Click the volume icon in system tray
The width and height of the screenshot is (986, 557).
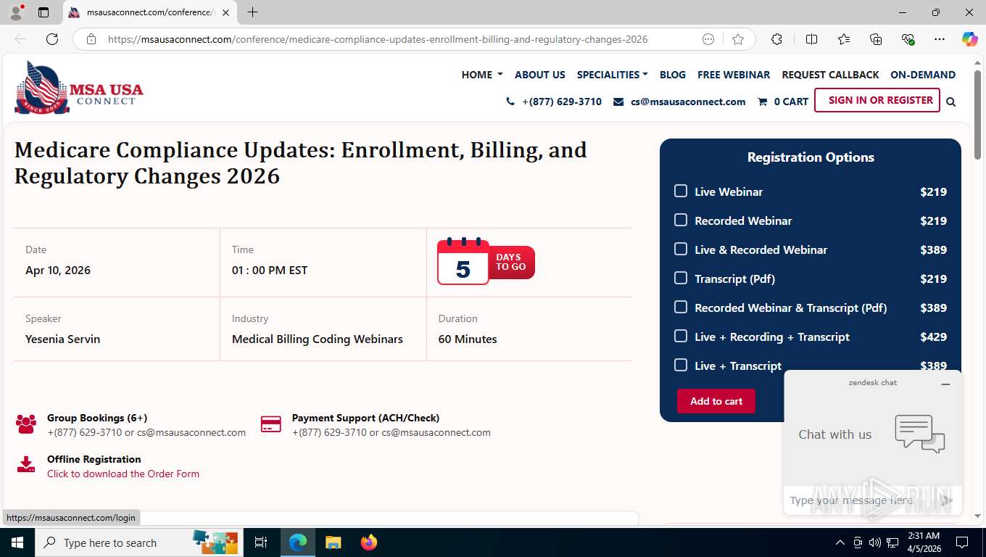tap(875, 542)
